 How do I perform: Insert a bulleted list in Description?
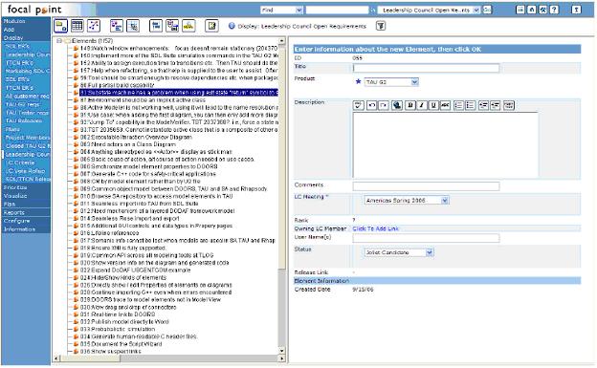pos(471,105)
